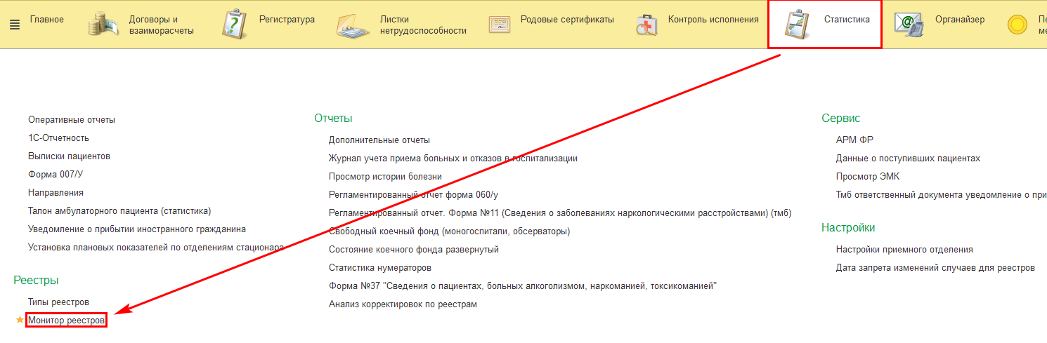
Task: Open АРМ ФР under Сервис
Action: (x=854, y=140)
